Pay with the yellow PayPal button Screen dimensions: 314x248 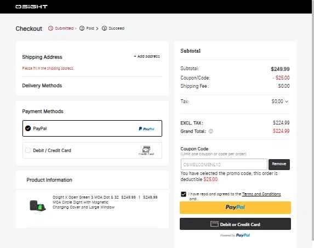click(x=235, y=207)
